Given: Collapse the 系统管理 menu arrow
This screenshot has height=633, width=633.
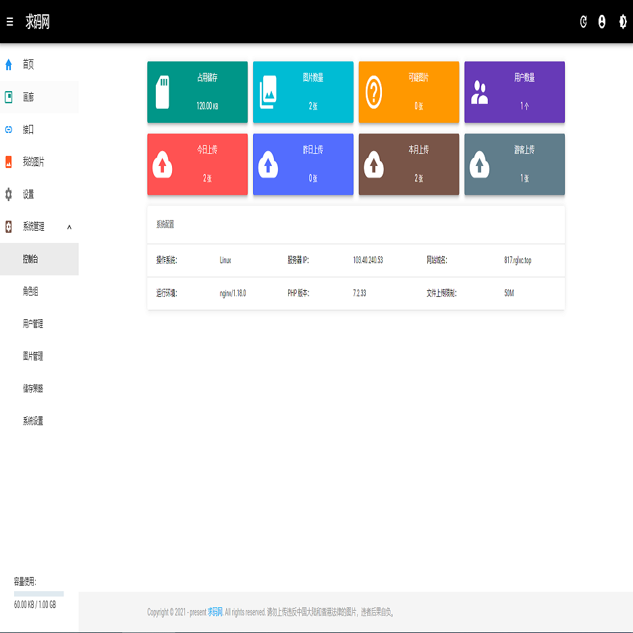Looking at the screenshot, I should coord(69,227).
